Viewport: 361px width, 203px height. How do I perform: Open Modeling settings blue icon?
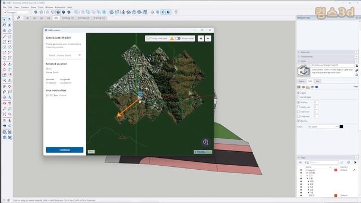317,87
